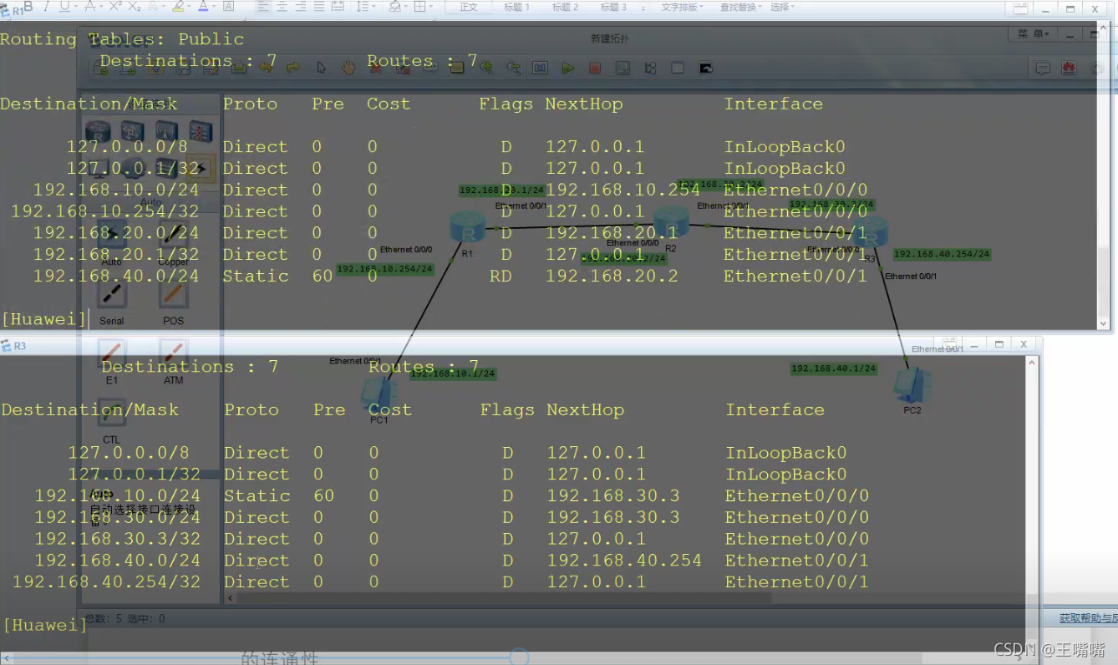Click the [Huawei] prompt in R3 terminal
The image size is (1118, 665).
click(45, 624)
